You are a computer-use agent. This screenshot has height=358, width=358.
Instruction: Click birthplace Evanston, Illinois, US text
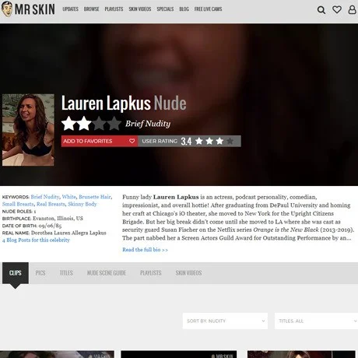click(58, 219)
